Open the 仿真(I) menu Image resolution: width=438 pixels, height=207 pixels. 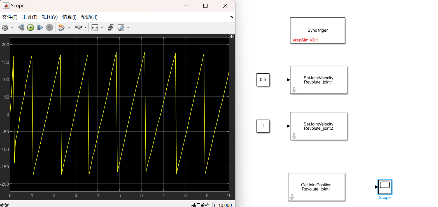point(69,17)
